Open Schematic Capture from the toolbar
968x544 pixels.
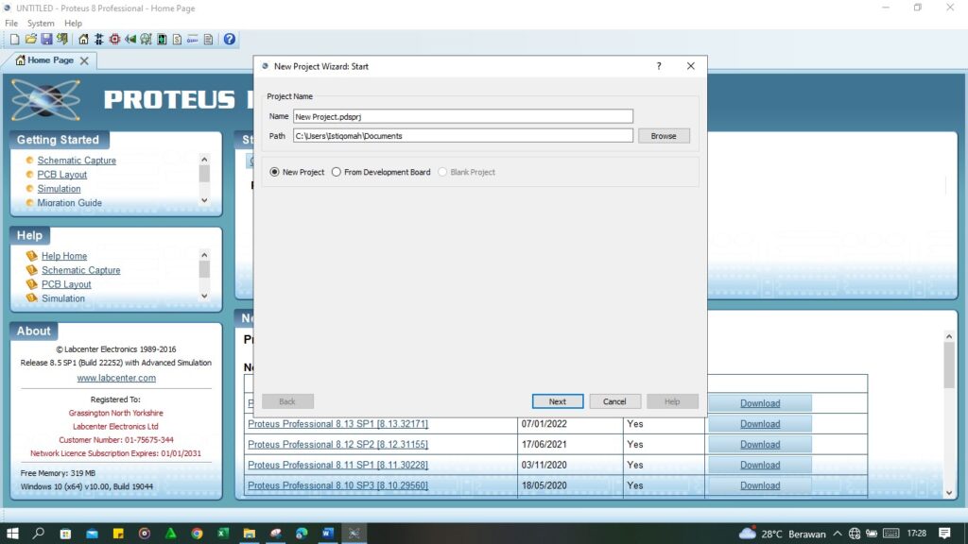point(97,40)
